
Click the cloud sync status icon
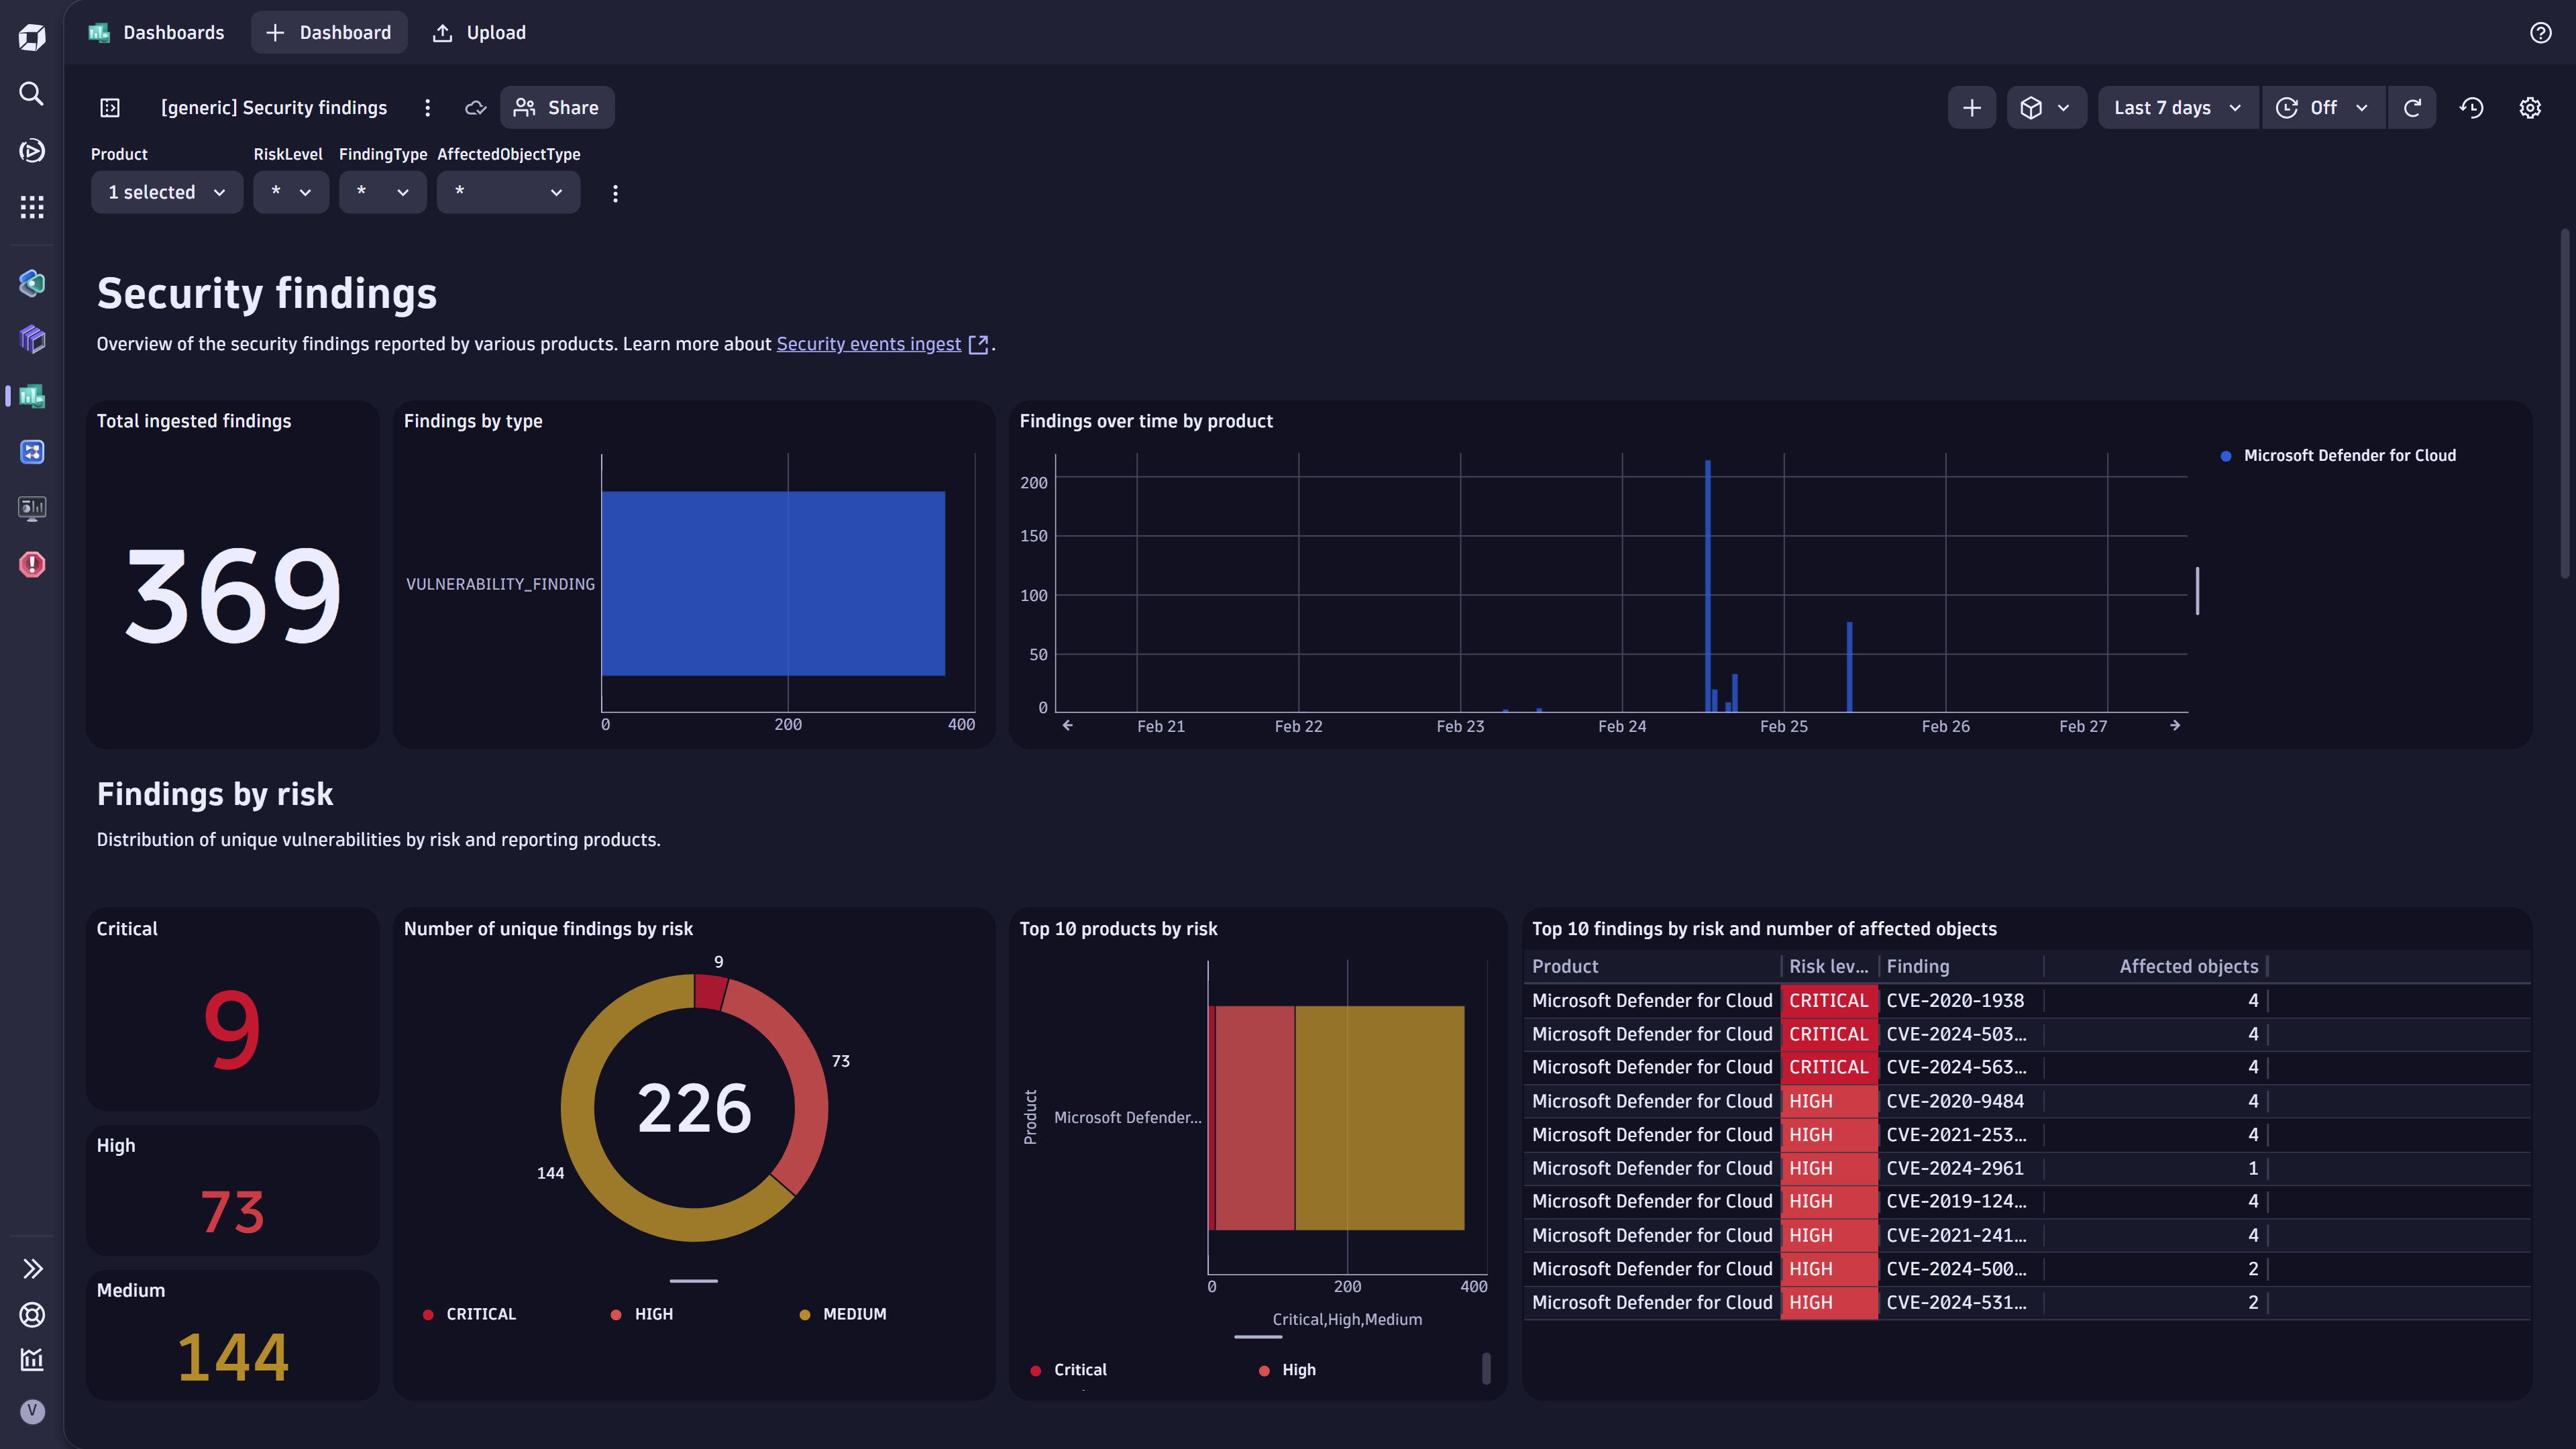pos(476,108)
